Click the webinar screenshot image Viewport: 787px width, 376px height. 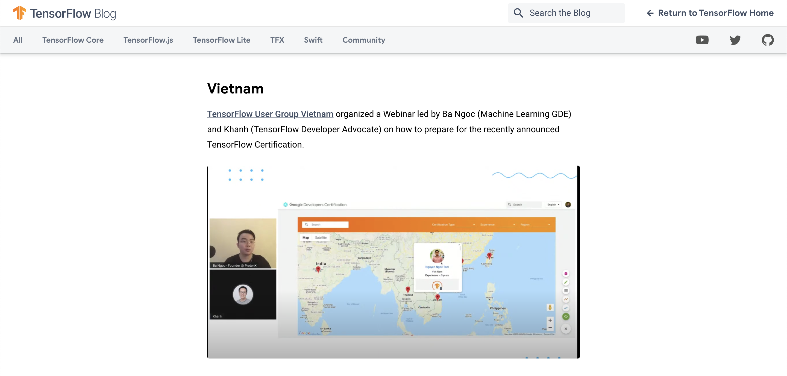393,262
